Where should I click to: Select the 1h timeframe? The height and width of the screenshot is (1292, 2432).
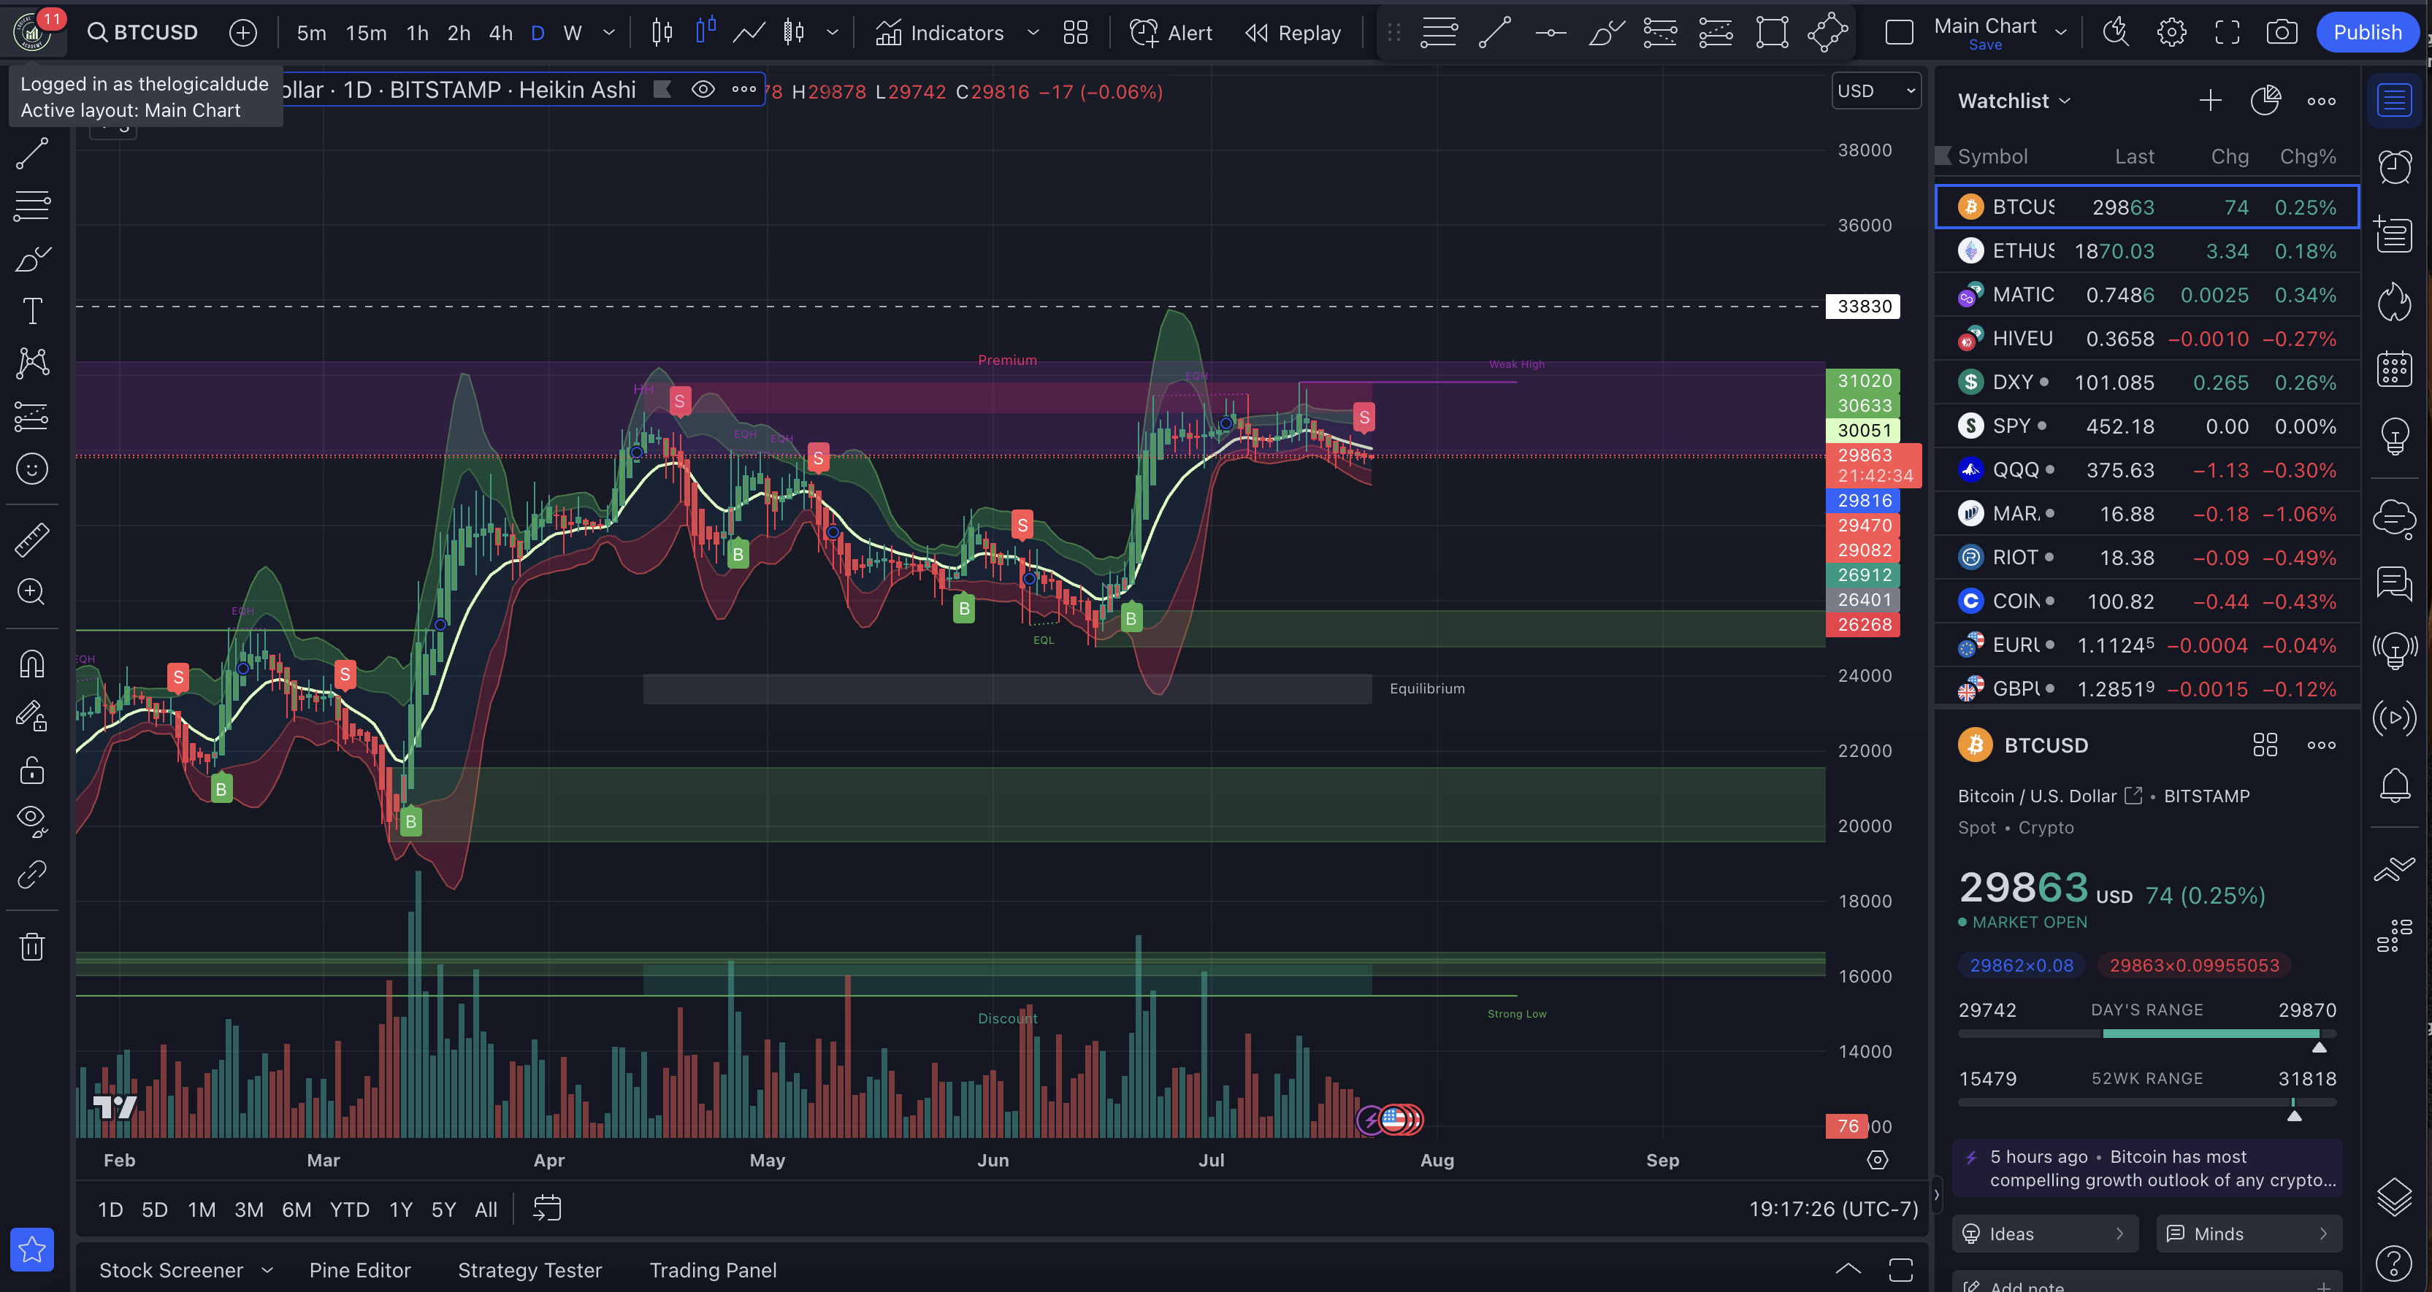tap(417, 33)
